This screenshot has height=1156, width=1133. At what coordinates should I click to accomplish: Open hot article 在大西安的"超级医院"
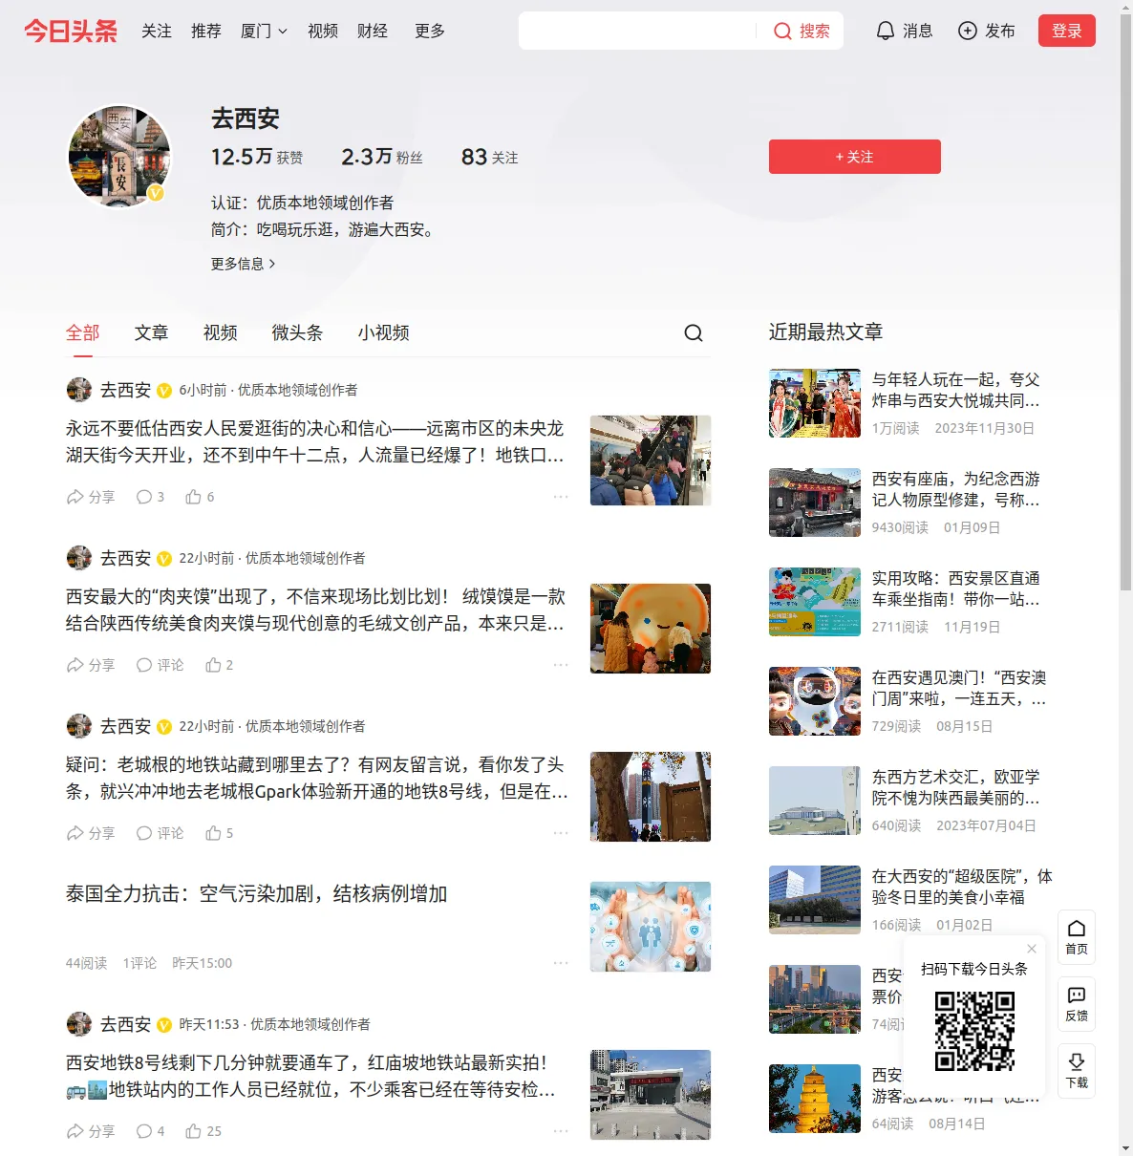pos(962,887)
